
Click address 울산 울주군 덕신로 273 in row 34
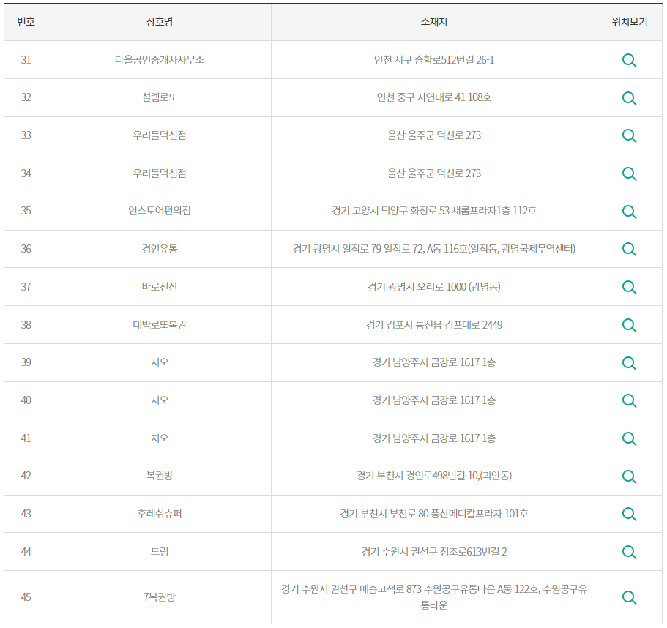click(x=434, y=173)
